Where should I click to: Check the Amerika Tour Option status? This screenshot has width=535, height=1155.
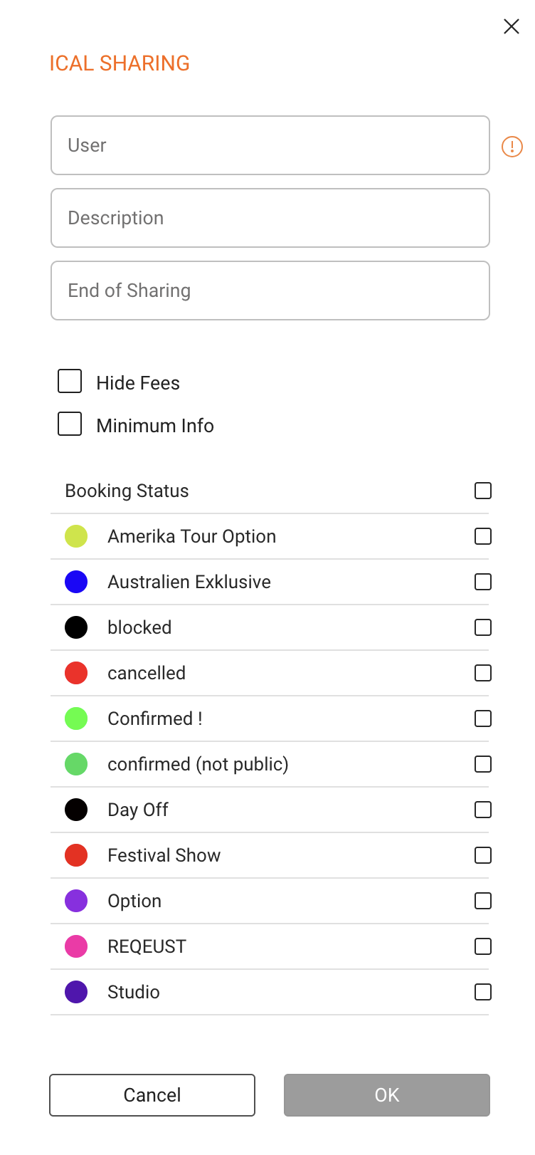click(x=483, y=536)
